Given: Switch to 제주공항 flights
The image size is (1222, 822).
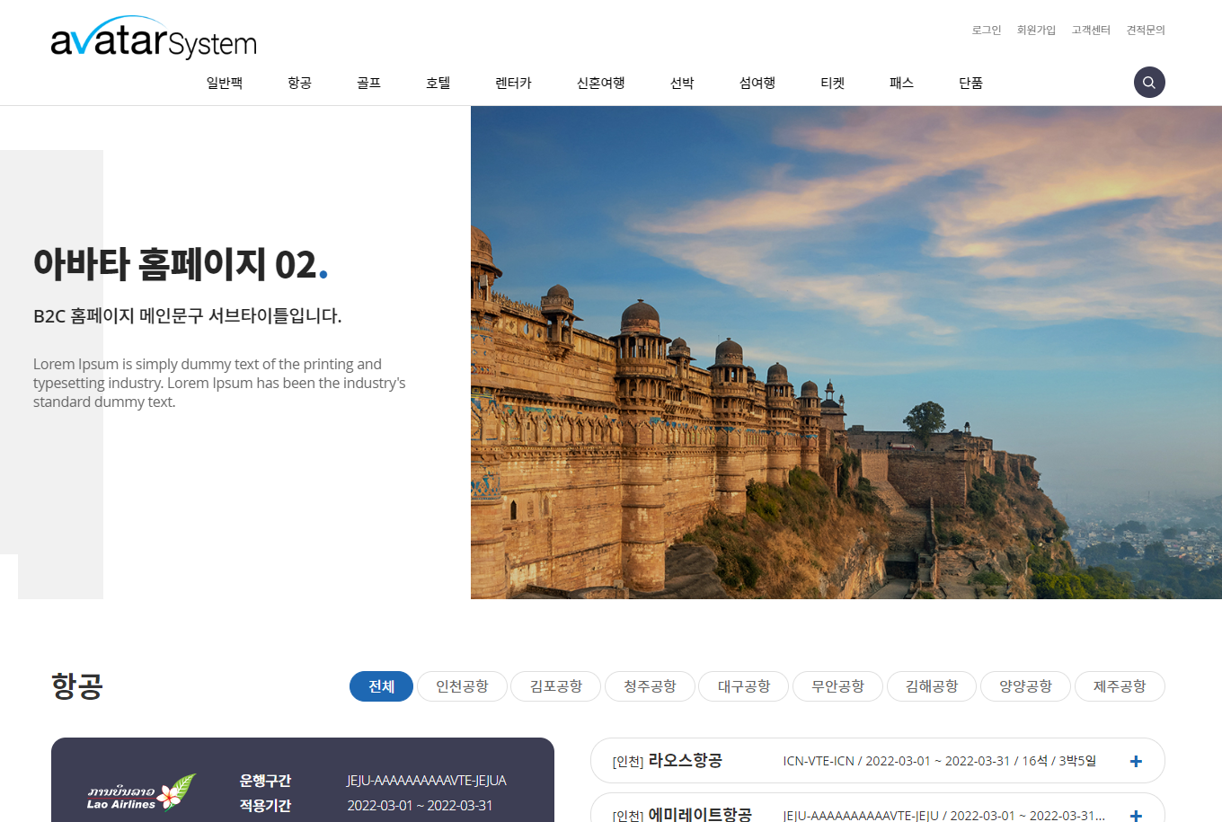Looking at the screenshot, I should click(x=1120, y=686).
